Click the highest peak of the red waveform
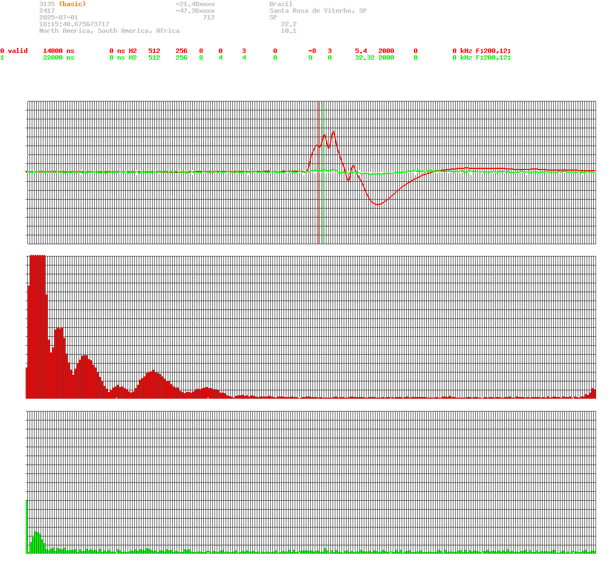Screen dimensions: 610x566 pos(333,132)
